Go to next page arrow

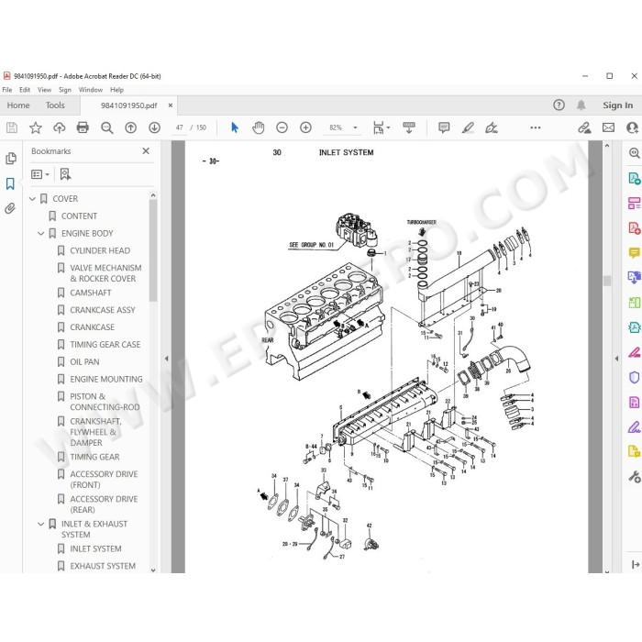(x=154, y=127)
